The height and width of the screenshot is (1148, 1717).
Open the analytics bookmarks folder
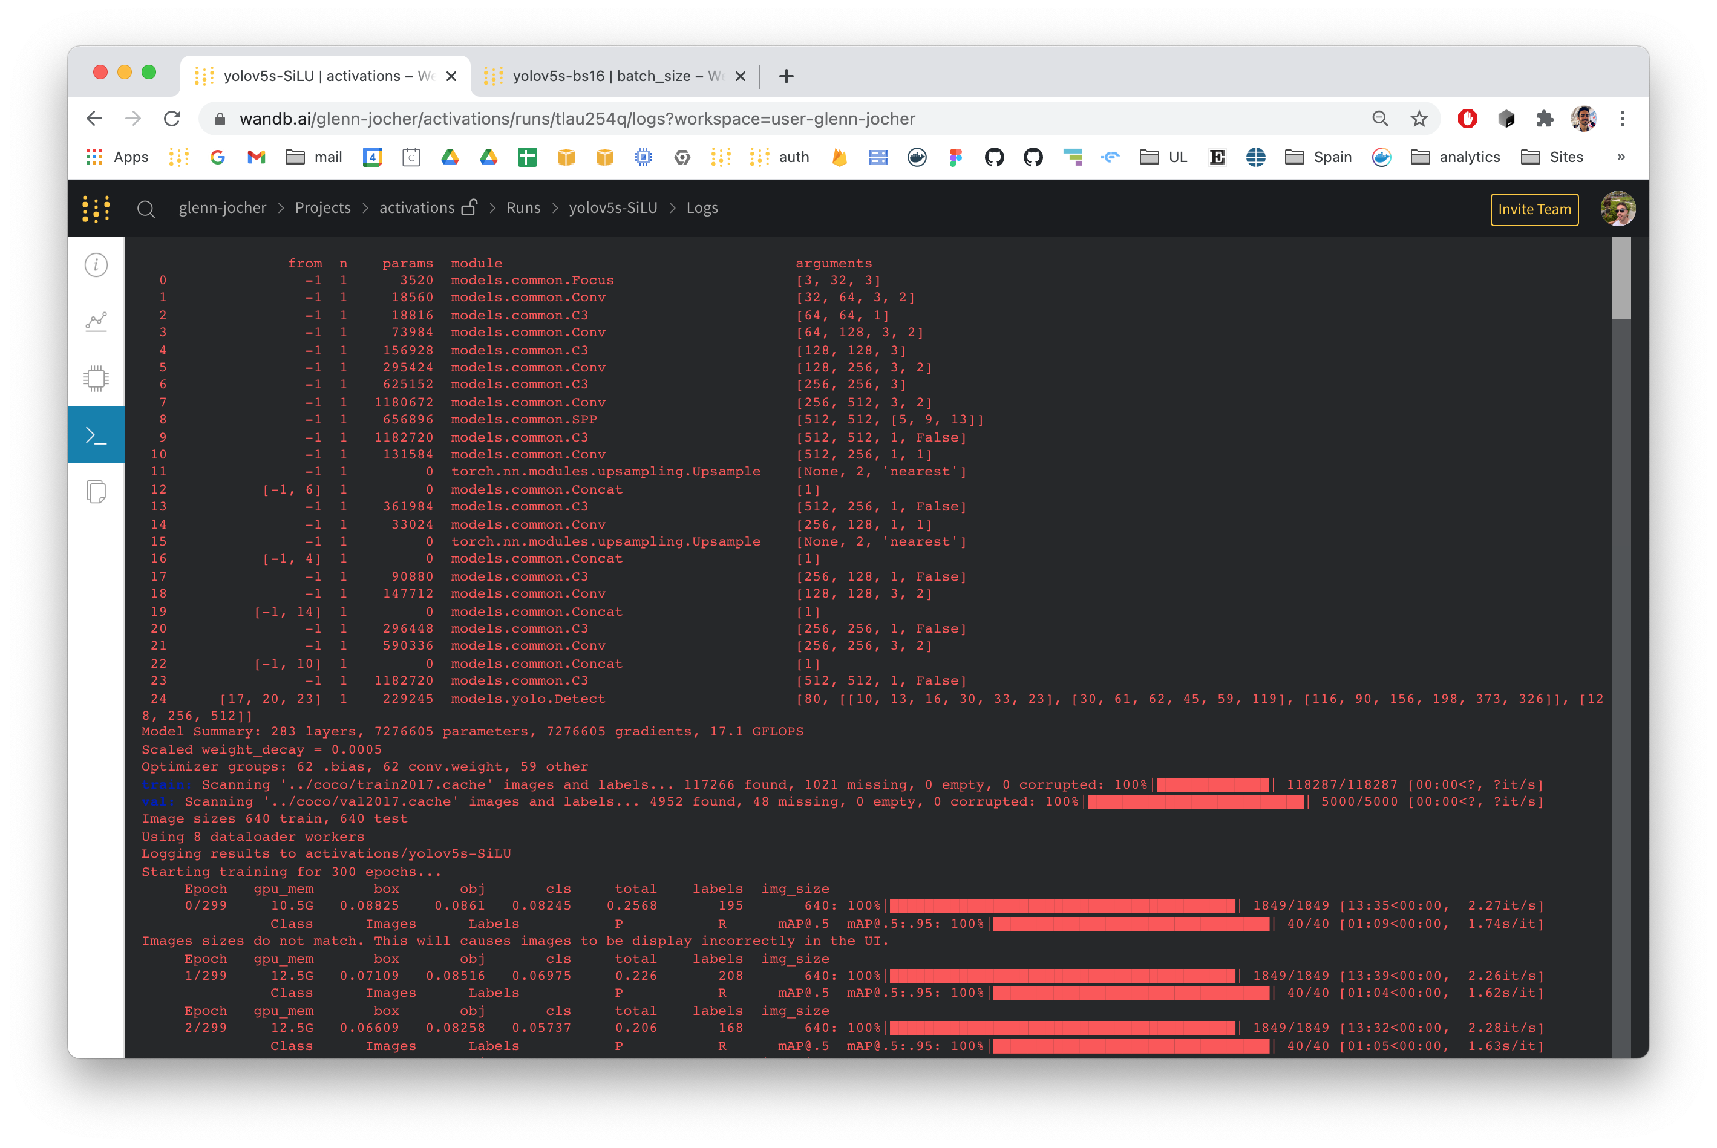pos(1456,157)
